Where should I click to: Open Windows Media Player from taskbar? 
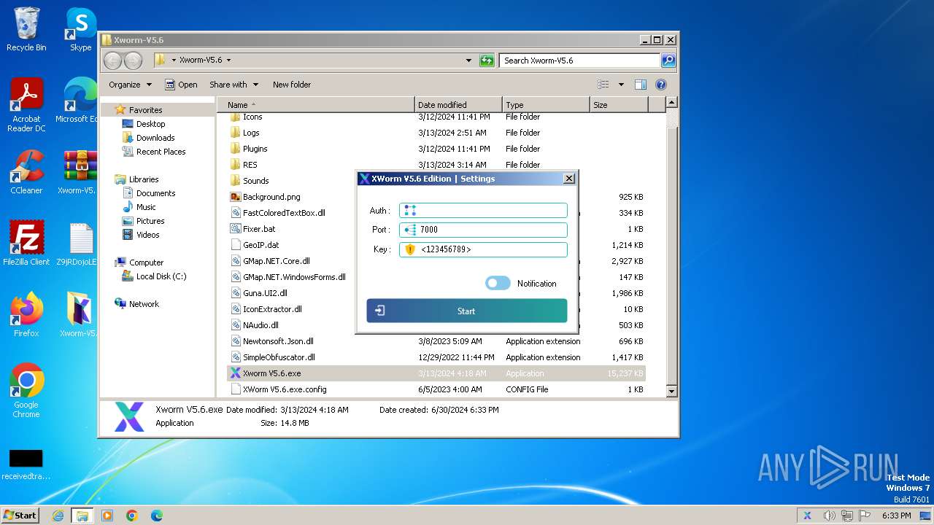[x=107, y=516]
